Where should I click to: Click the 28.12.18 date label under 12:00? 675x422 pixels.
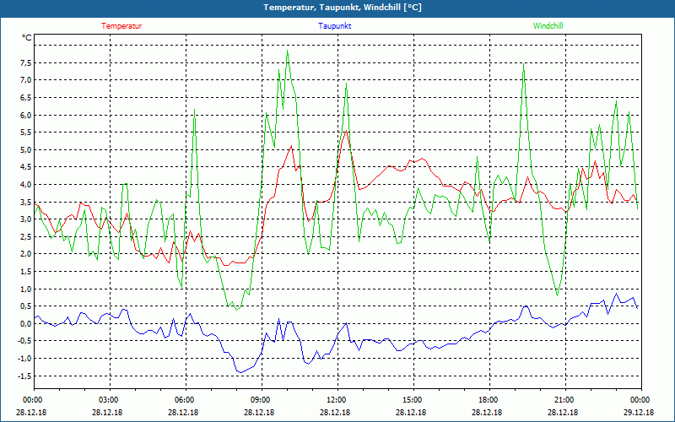point(336,413)
